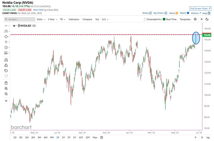Open the candlestick chart type dropdown
The width and height of the screenshot is (214, 141).
tap(63, 20)
